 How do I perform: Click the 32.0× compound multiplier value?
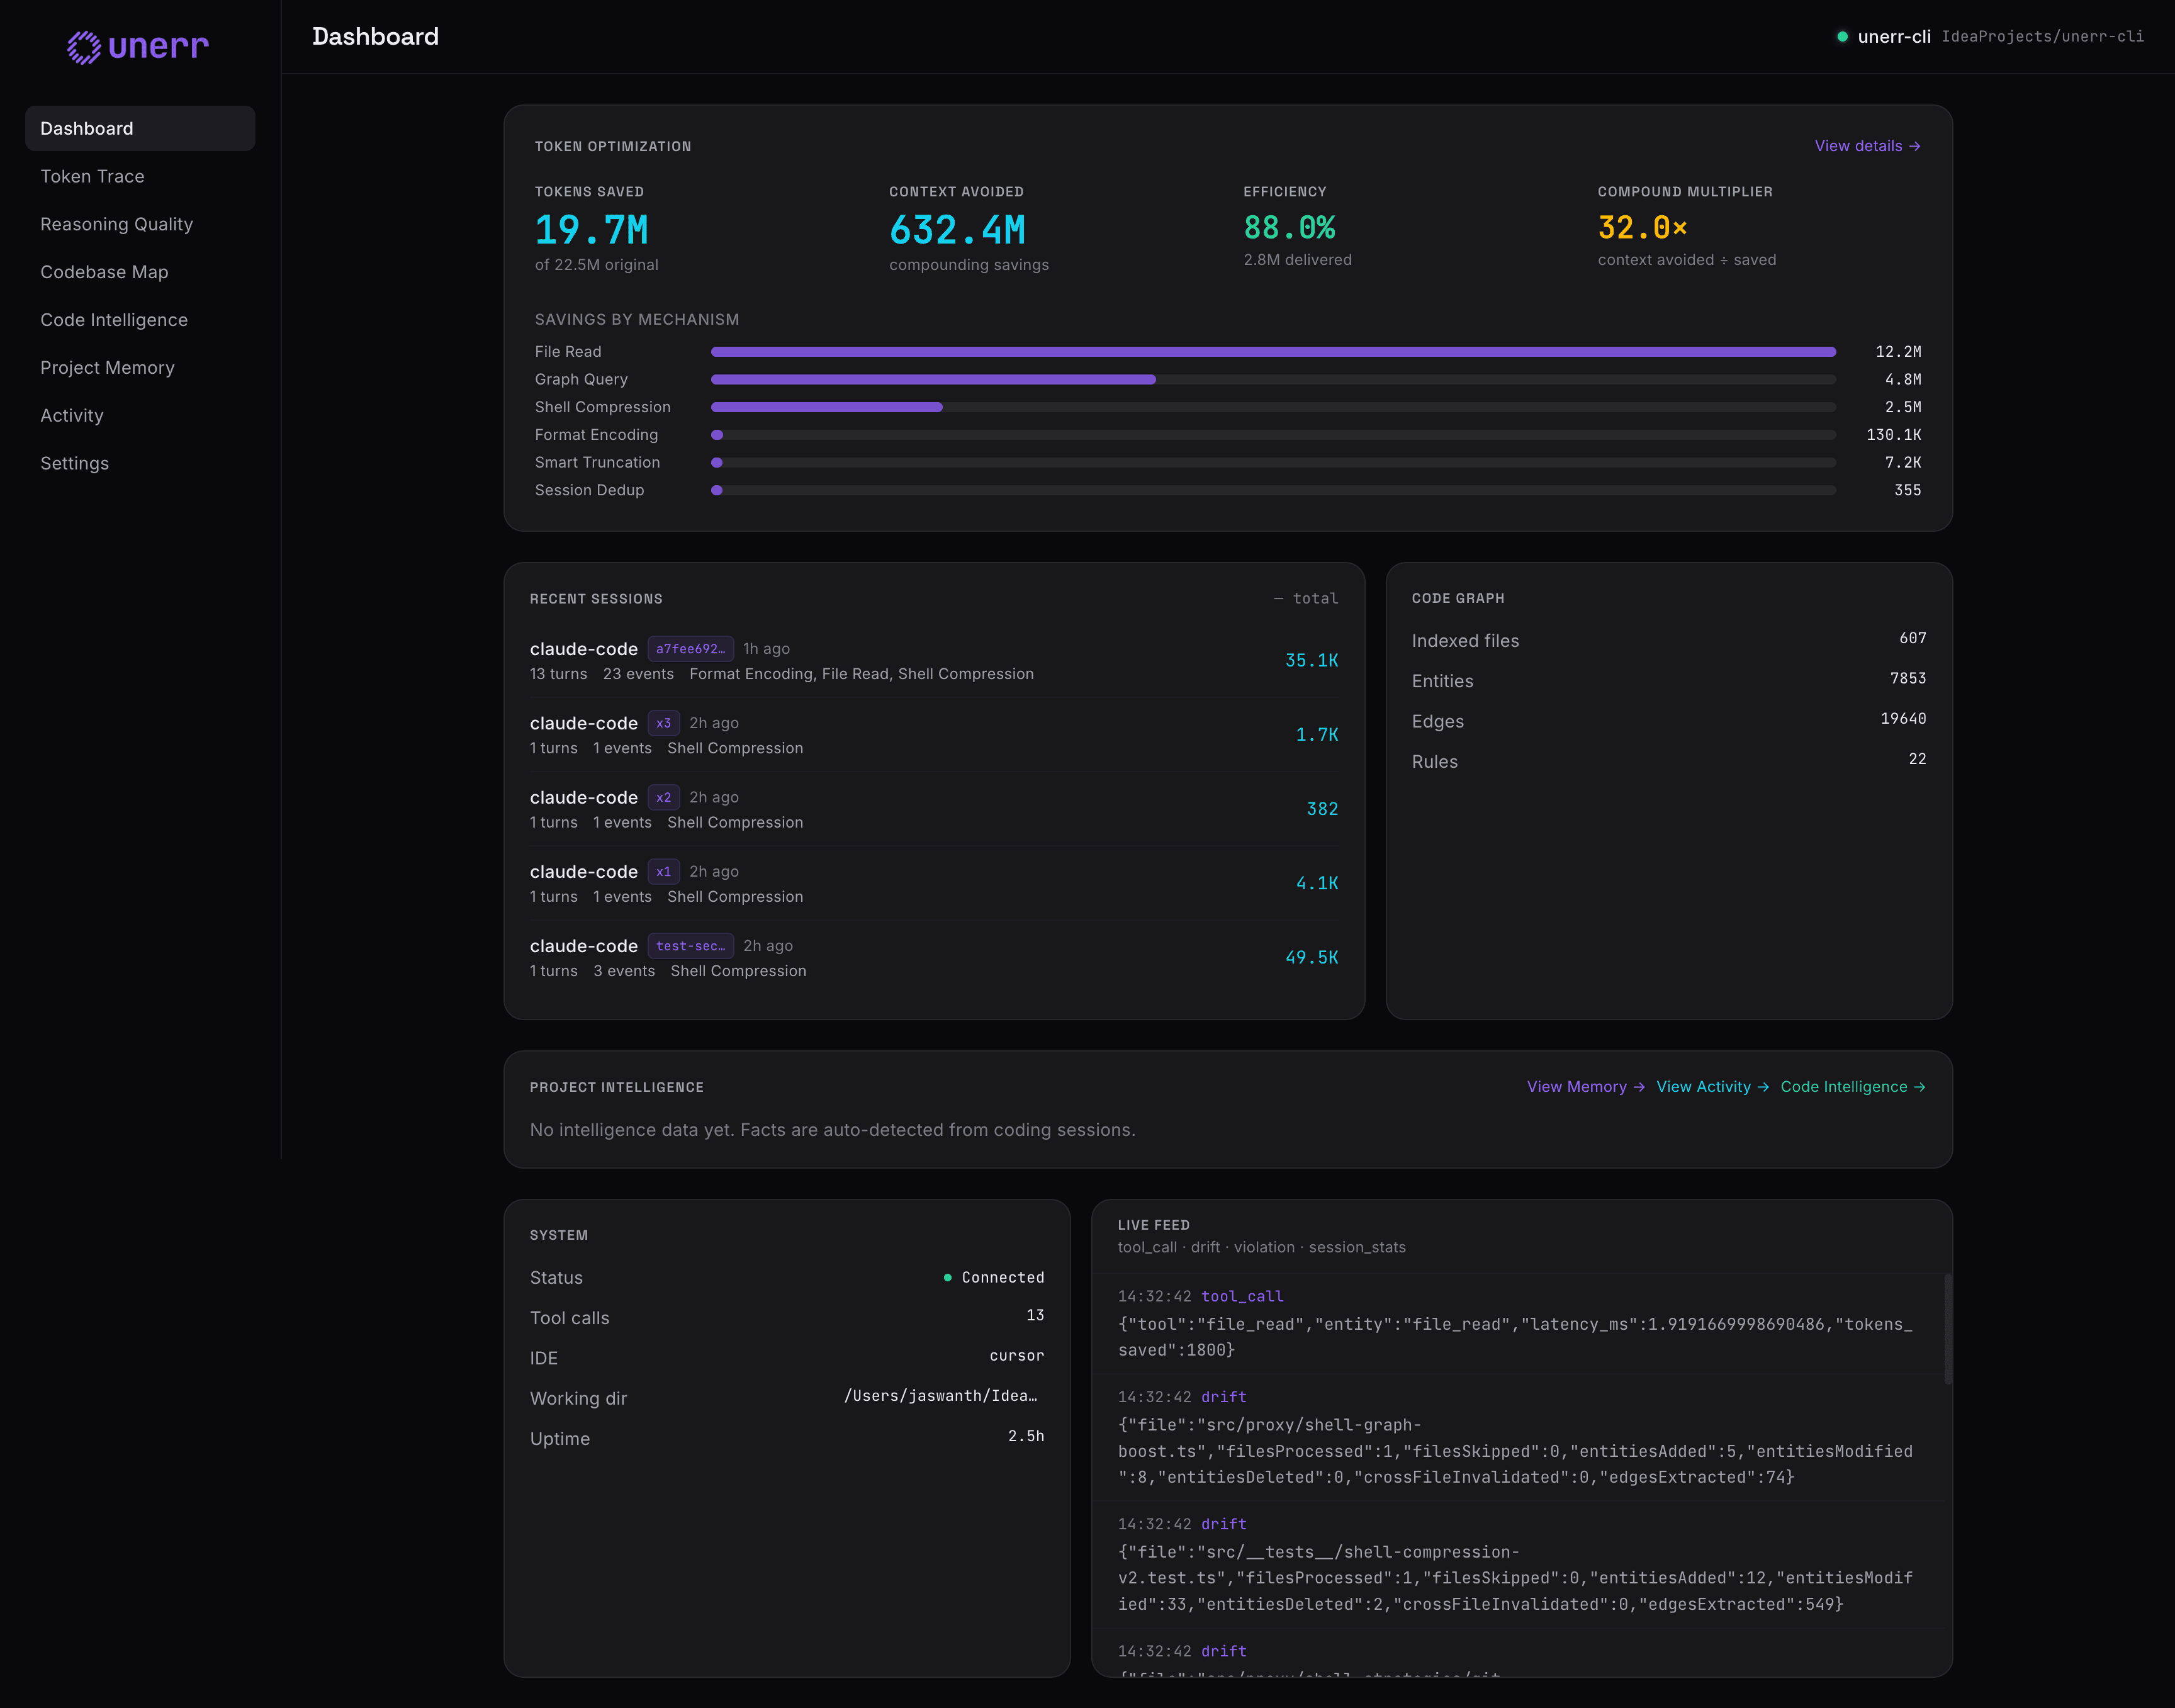(1642, 228)
